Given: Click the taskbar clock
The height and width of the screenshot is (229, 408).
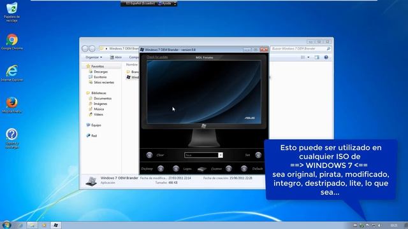Looking at the screenshot, I should point(394,225).
